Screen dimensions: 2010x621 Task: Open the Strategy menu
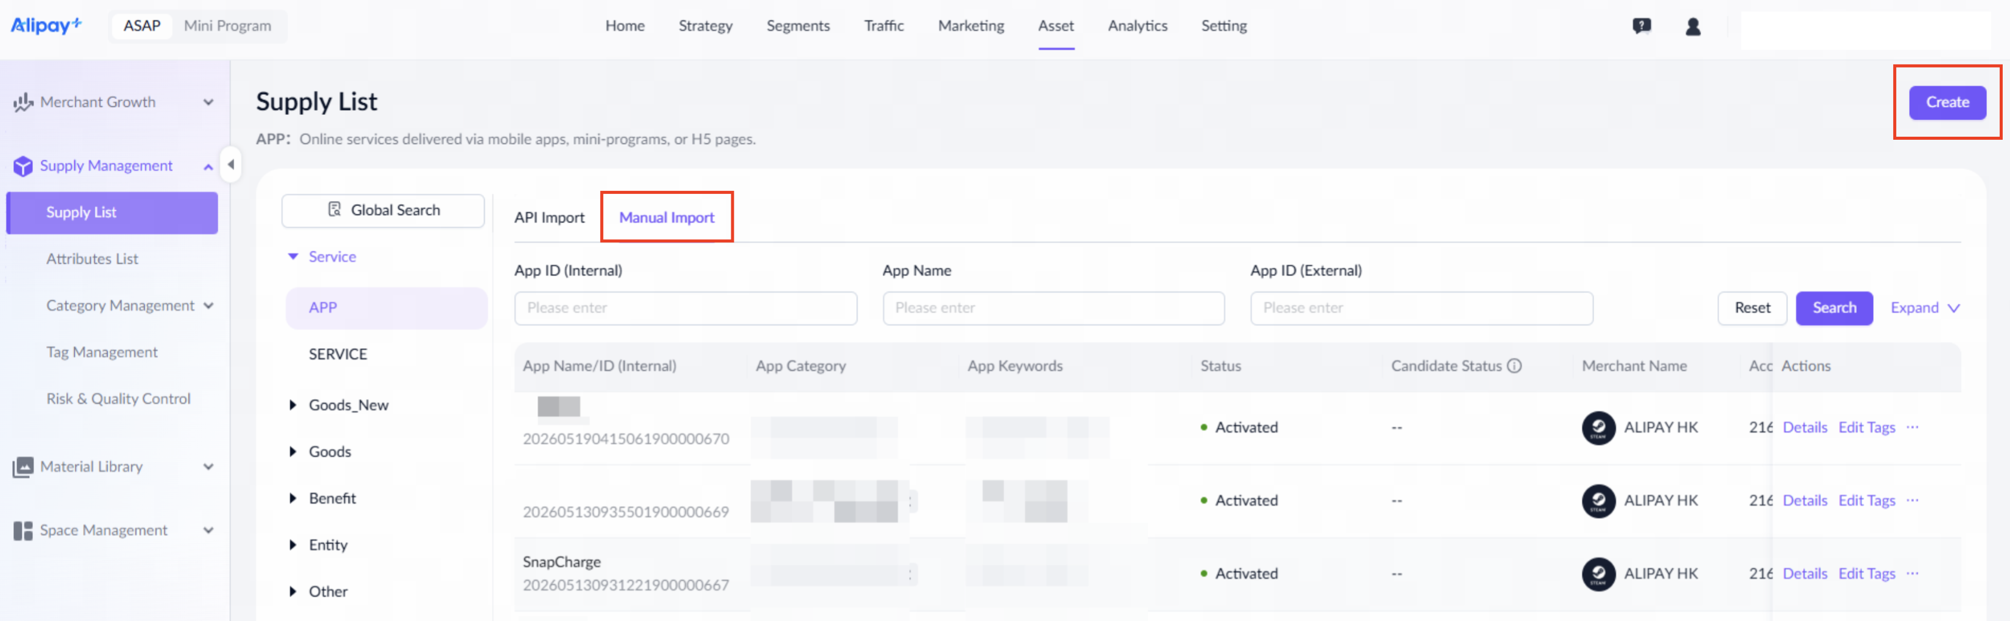coord(705,26)
